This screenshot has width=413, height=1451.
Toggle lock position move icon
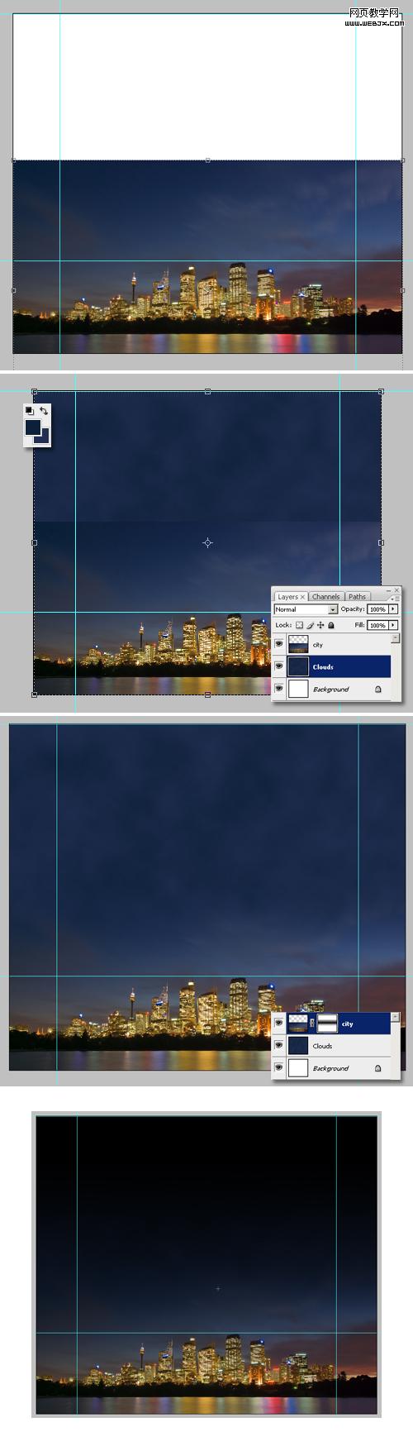coord(320,625)
